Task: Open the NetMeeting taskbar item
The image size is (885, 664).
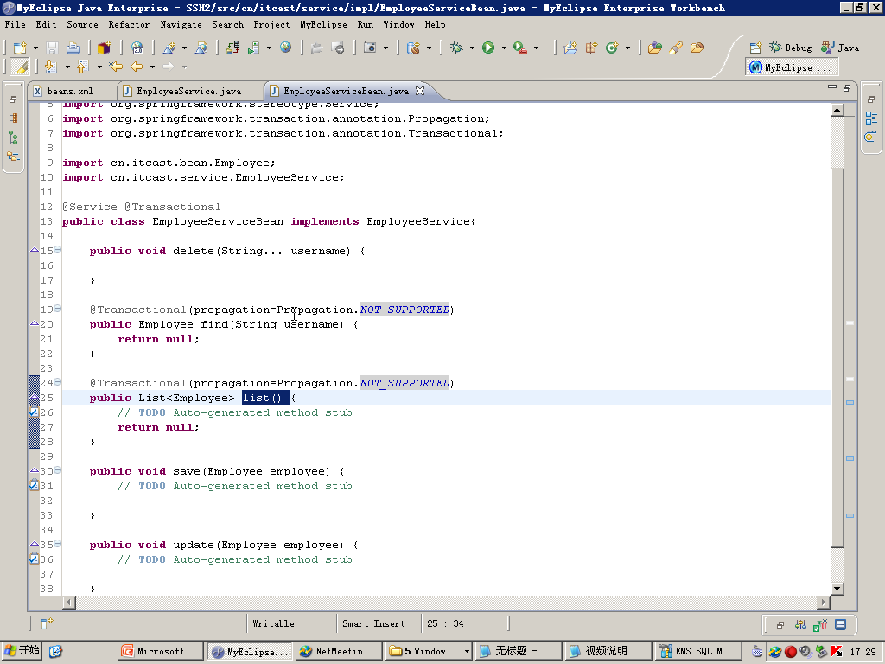Action: tap(337, 651)
